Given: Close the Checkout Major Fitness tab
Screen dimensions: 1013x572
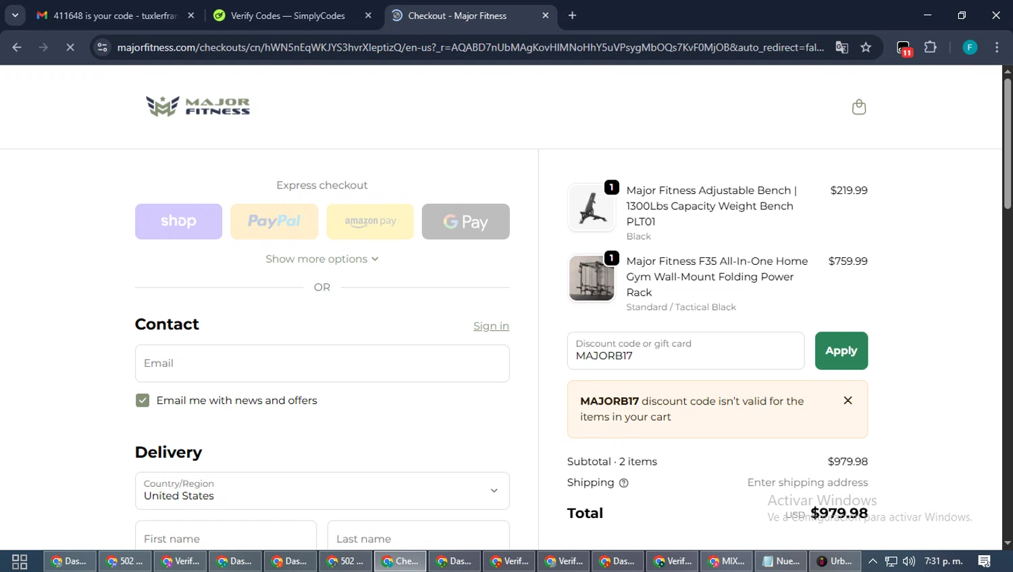Looking at the screenshot, I should click(x=545, y=16).
